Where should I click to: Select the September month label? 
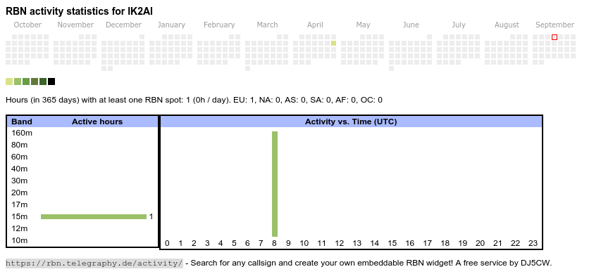click(x=555, y=25)
